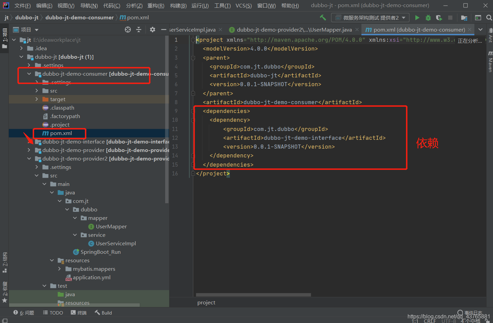Open the 终端 terminal tool window
This screenshot has width=493, height=323.
[x=79, y=313]
